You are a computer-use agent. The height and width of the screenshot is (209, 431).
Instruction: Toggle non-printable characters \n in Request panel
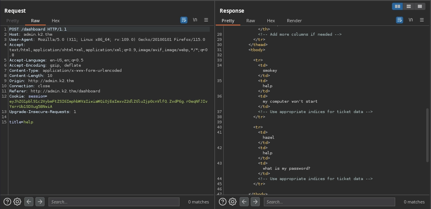click(195, 20)
